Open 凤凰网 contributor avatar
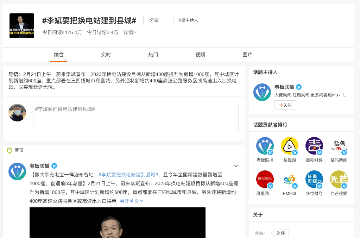Screen dimensions: 360x238 point(265,179)
